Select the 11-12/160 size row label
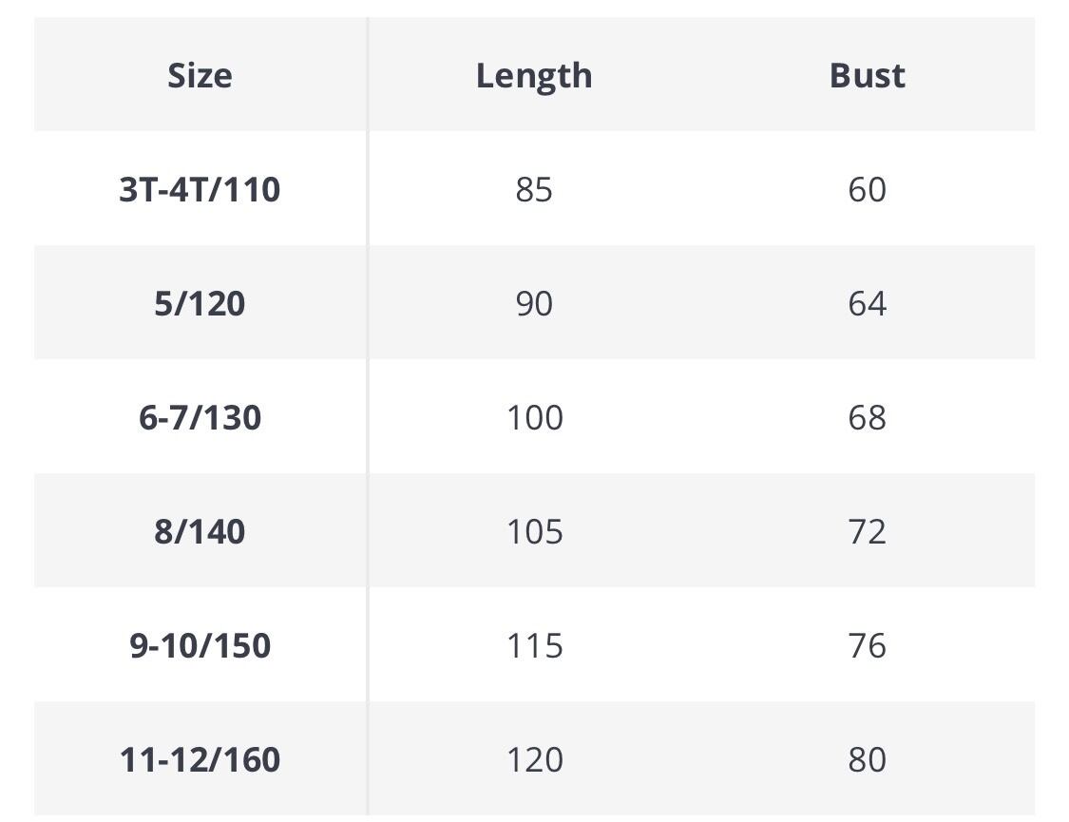1069x822 pixels. click(200, 758)
